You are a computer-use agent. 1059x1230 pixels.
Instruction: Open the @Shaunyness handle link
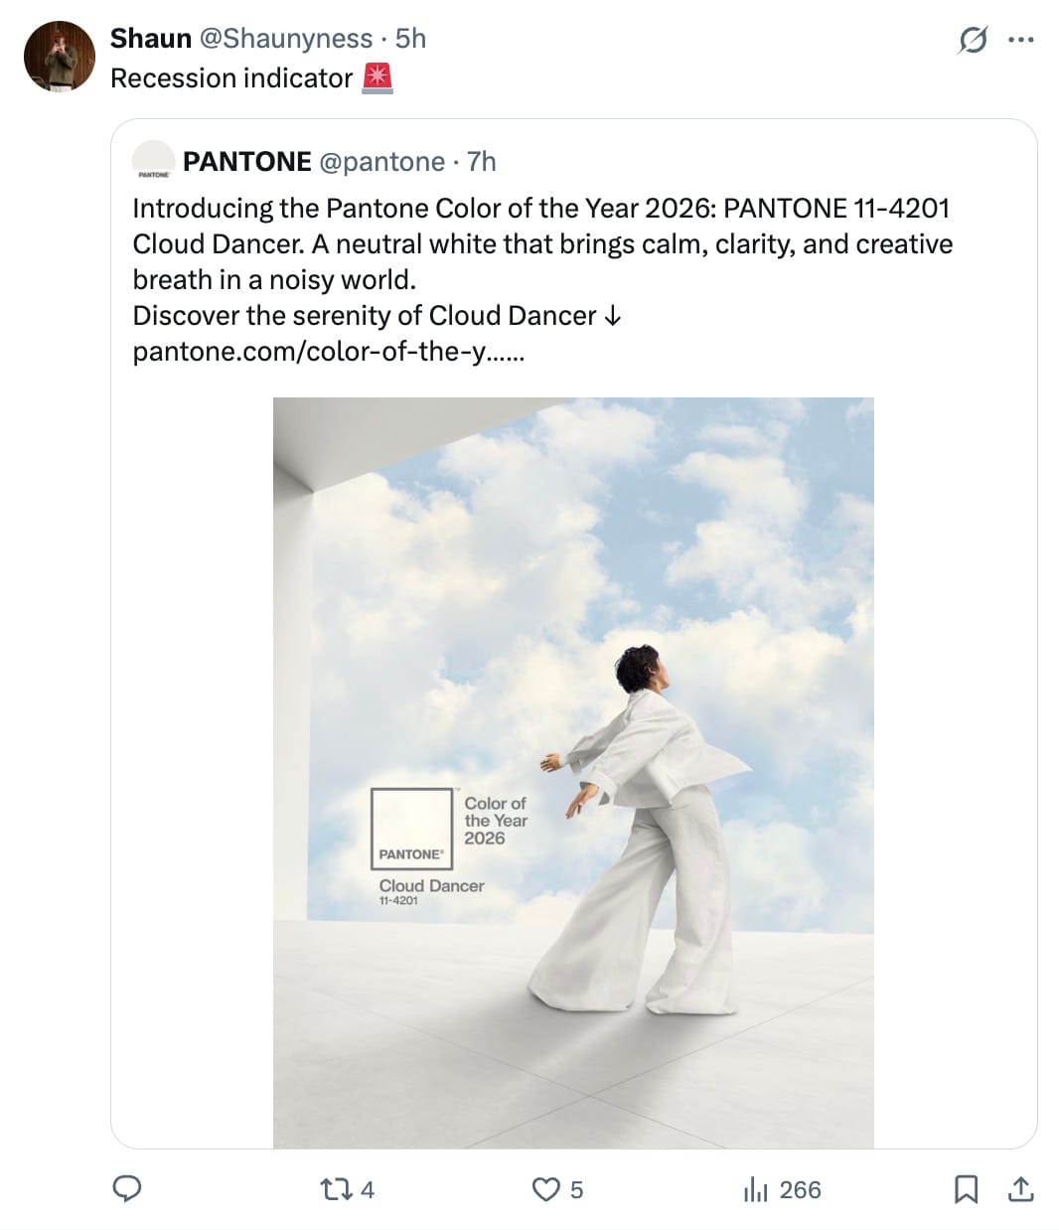pyautogui.click(x=286, y=38)
